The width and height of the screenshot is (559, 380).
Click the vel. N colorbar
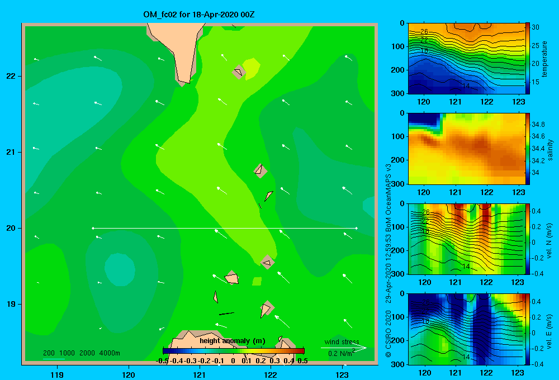coord(527,239)
